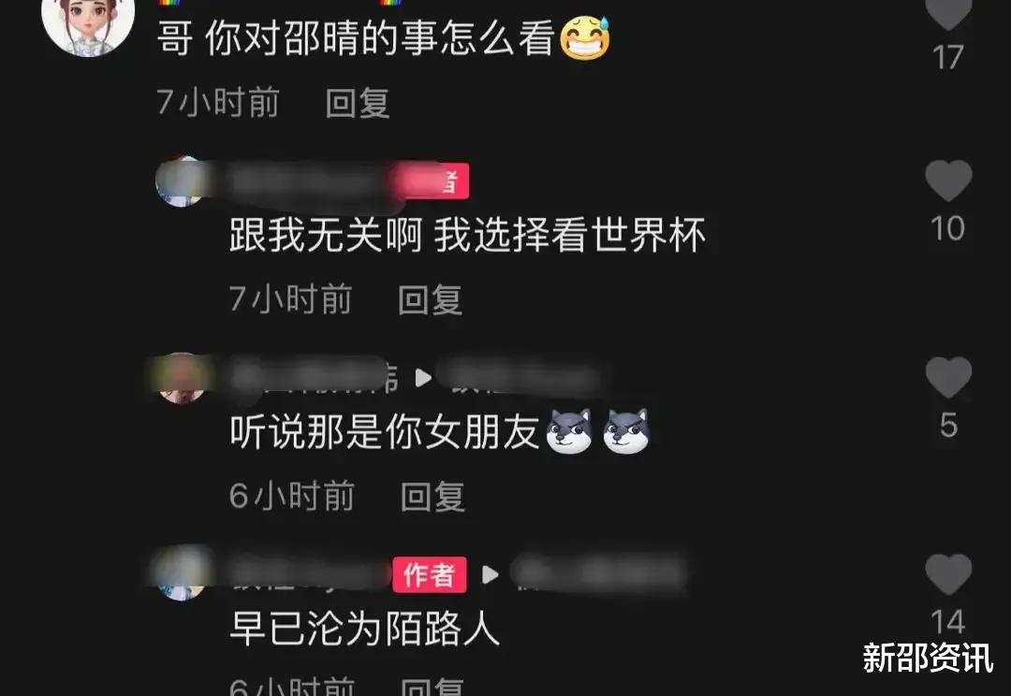This screenshot has width=1011, height=696.
Task: Open blurred avatar beside 跟我无关啊 reply
Action: point(181,181)
